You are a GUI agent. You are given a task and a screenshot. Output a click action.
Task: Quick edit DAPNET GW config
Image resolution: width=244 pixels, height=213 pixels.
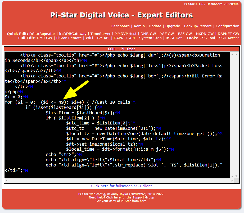228,34
